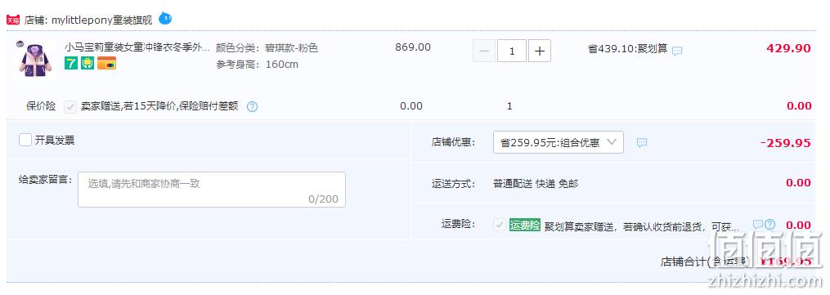Click the Tmall logo icon beside store name
The width and height of the screenshot is (830, 295).
click(13, 20)
